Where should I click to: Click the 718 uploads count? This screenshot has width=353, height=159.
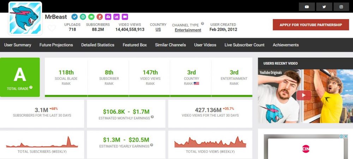point(72,29)
